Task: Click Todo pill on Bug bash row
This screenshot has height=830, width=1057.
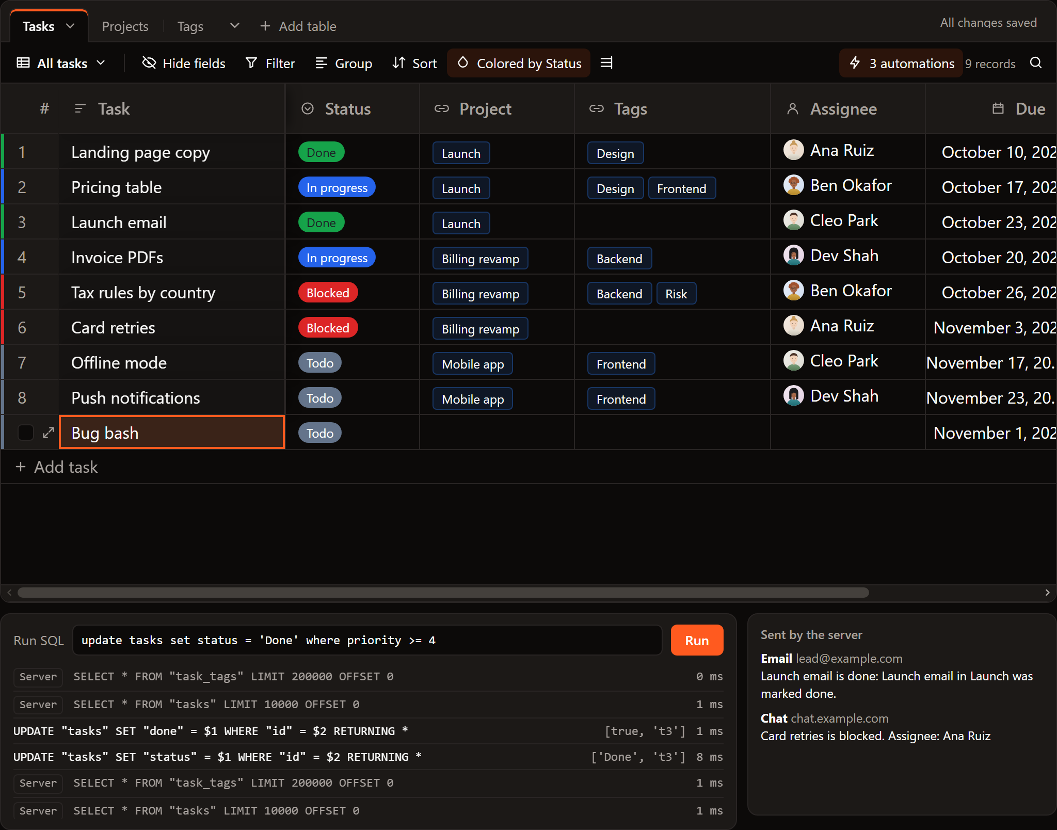Action: coord(319,433)
